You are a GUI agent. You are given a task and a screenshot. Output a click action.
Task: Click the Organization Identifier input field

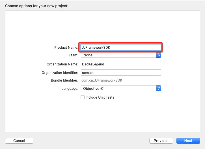pyautogui.click(x=121, y=73)
